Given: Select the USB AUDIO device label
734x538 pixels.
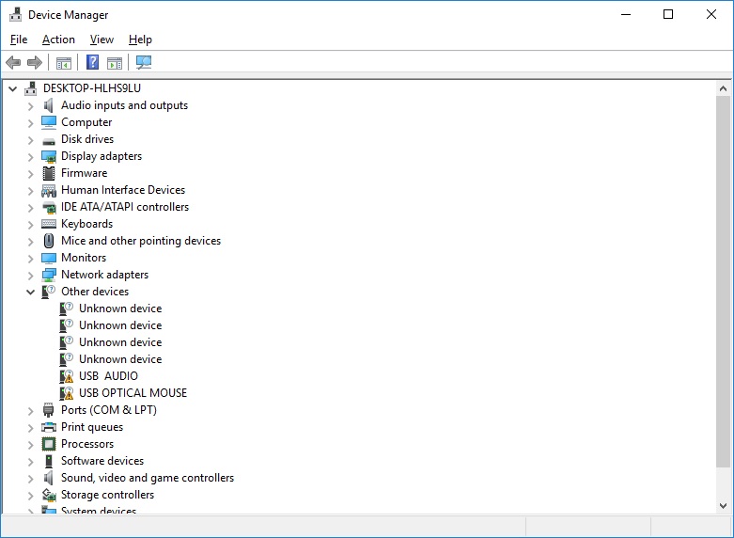Looking at the screenshot, I should click(x=109, y=376).
